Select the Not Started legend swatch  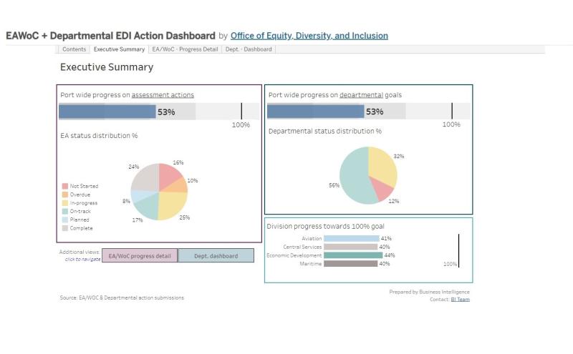click(x=65, y=186)
